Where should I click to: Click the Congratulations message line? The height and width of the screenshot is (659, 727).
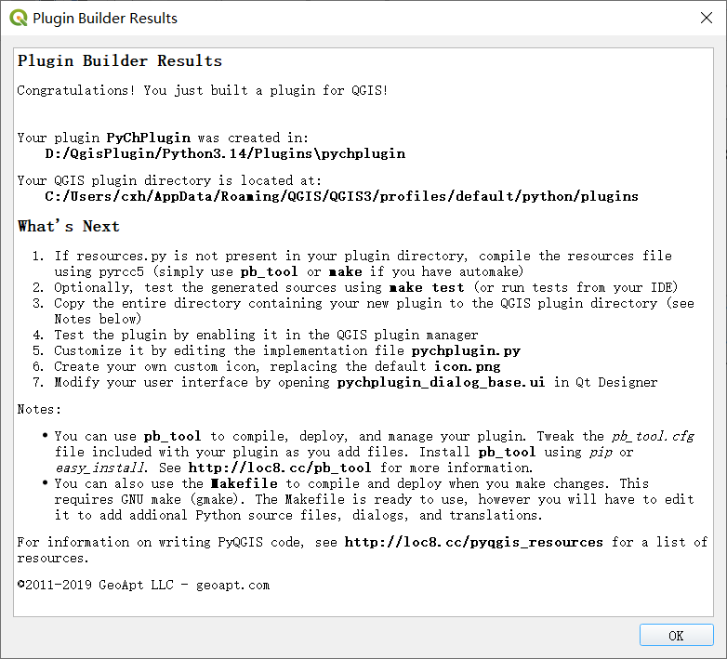(x=203, y=91)
